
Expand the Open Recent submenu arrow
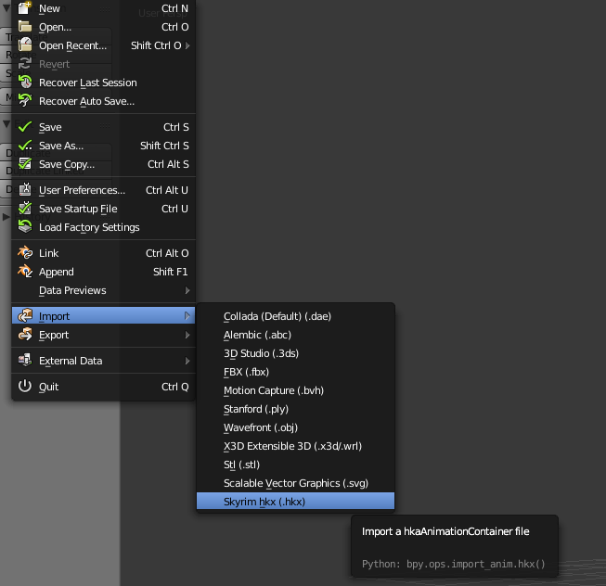pyautogui.click(x=187, y=45)
